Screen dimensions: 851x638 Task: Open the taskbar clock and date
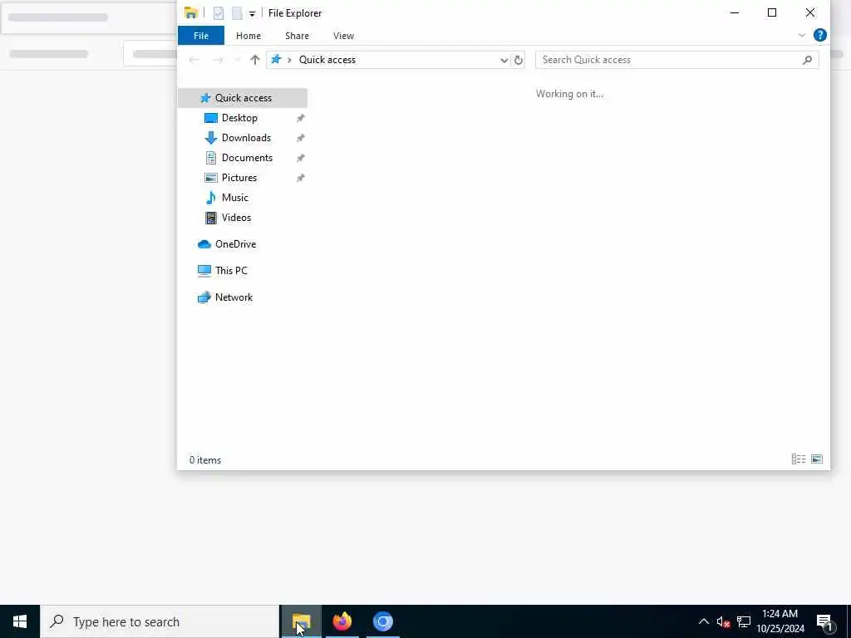tap(780, 621)
